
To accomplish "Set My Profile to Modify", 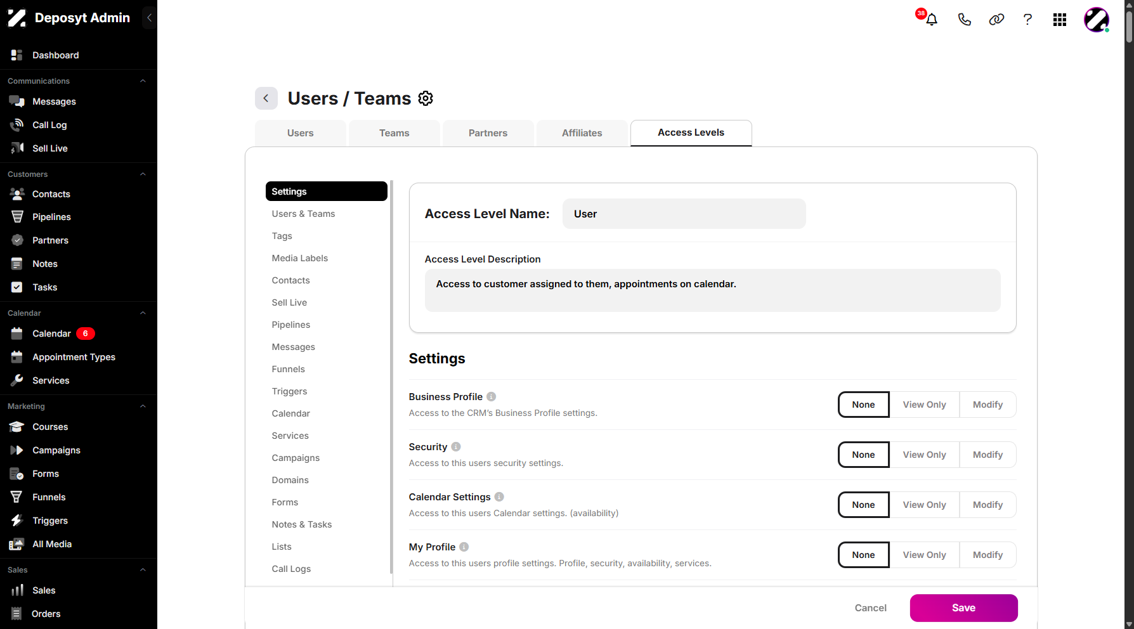I will (x=987, y=555).
